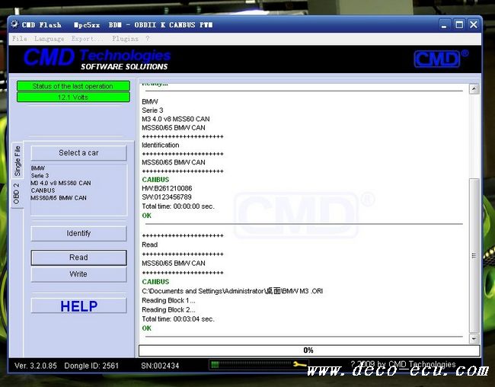Click the HW:B261210086 log line
Screen dimensions: 495x387
point(167,188)
